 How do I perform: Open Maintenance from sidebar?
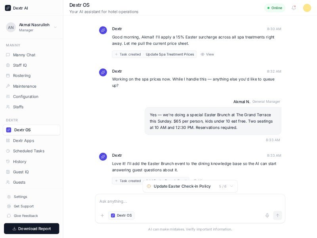click(x=25, y=86)
